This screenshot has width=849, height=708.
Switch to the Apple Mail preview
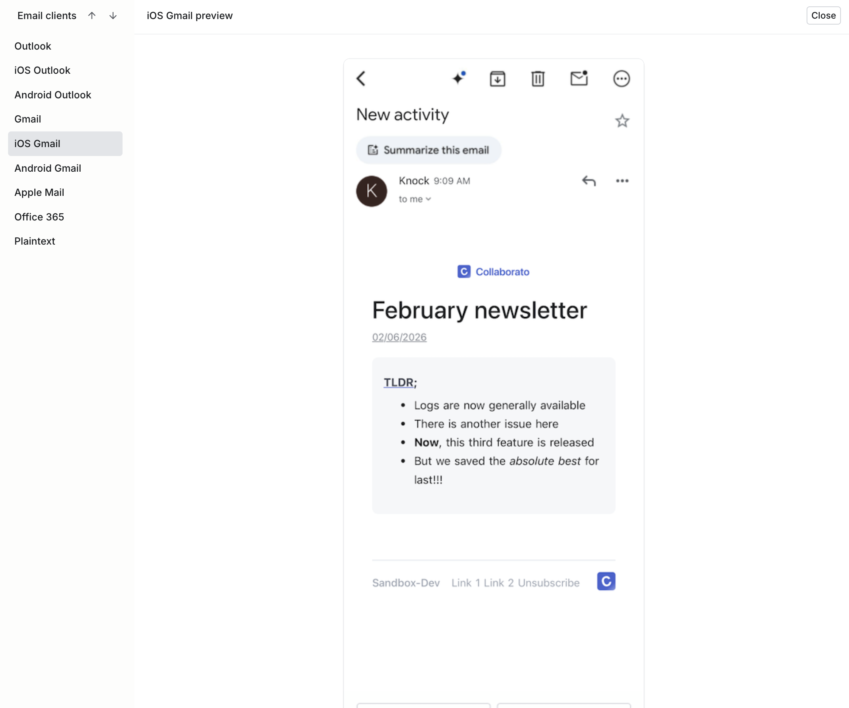pos(39,192)
